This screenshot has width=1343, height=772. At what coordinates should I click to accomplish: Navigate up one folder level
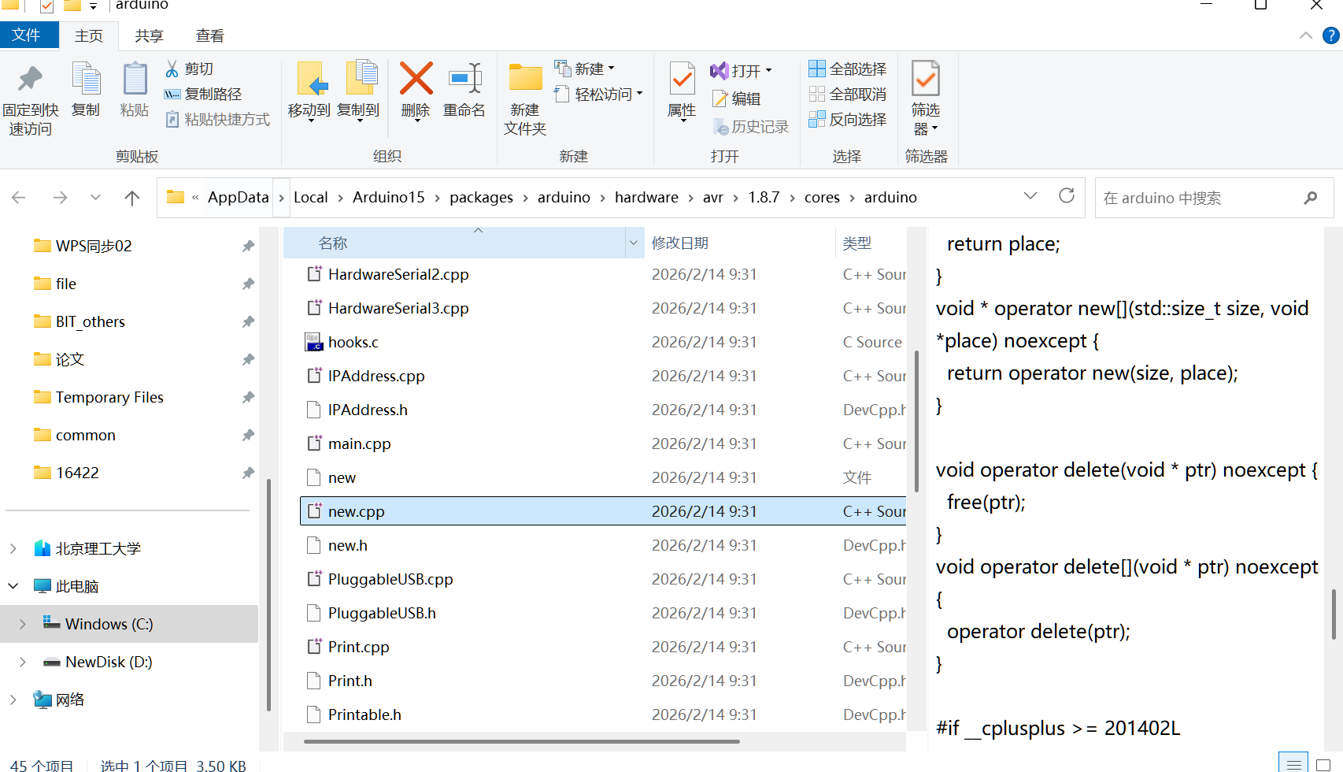[132, 198]
